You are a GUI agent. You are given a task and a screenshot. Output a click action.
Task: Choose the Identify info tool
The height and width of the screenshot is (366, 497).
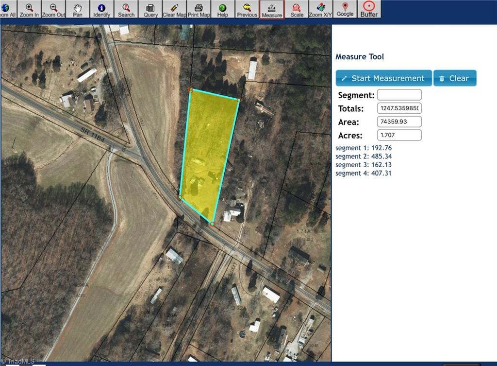101,10
